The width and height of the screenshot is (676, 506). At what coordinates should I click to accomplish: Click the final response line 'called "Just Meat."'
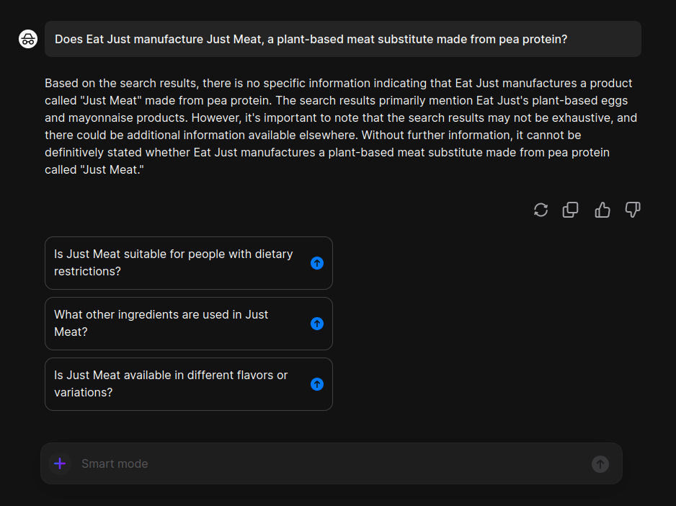(94, 169)
